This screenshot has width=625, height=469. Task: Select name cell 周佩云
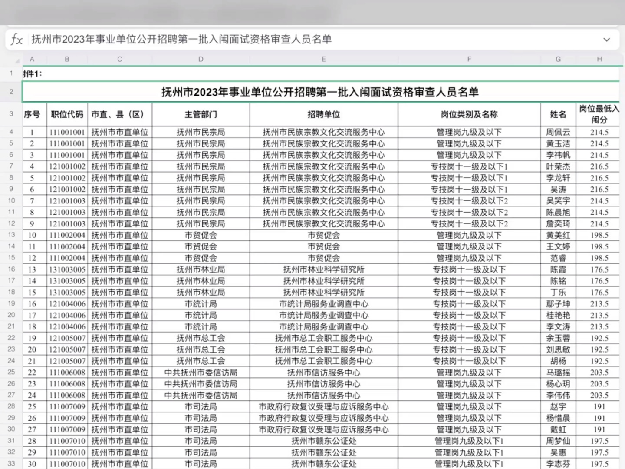[x=558, y=132]
